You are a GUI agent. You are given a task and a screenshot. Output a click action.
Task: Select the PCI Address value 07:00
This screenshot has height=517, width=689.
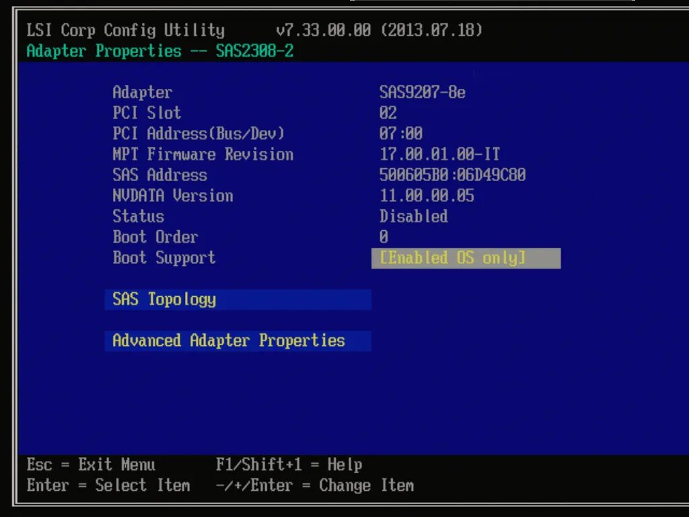pos(401,134)
